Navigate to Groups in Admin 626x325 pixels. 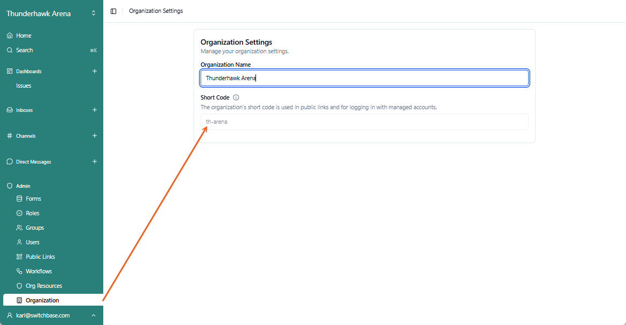pos(35,228)
